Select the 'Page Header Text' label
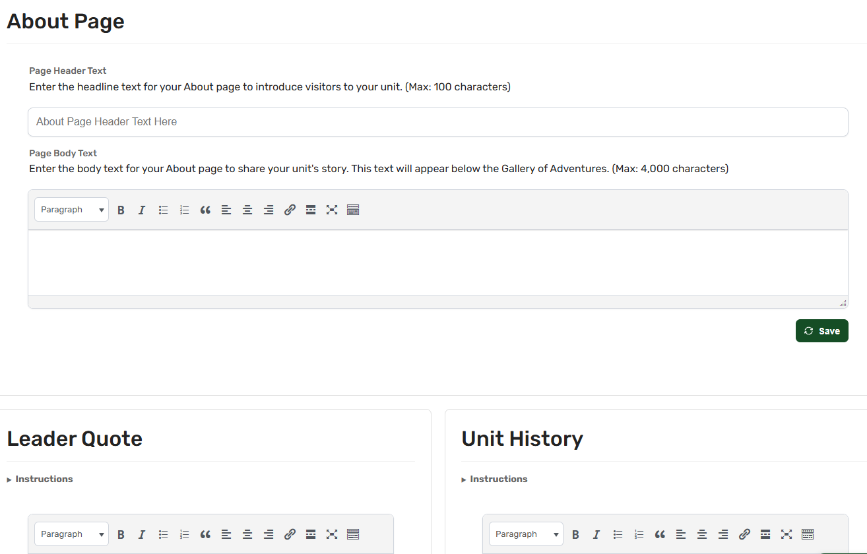This screenshot has width=867, height=554. click(x=68, y=71)
